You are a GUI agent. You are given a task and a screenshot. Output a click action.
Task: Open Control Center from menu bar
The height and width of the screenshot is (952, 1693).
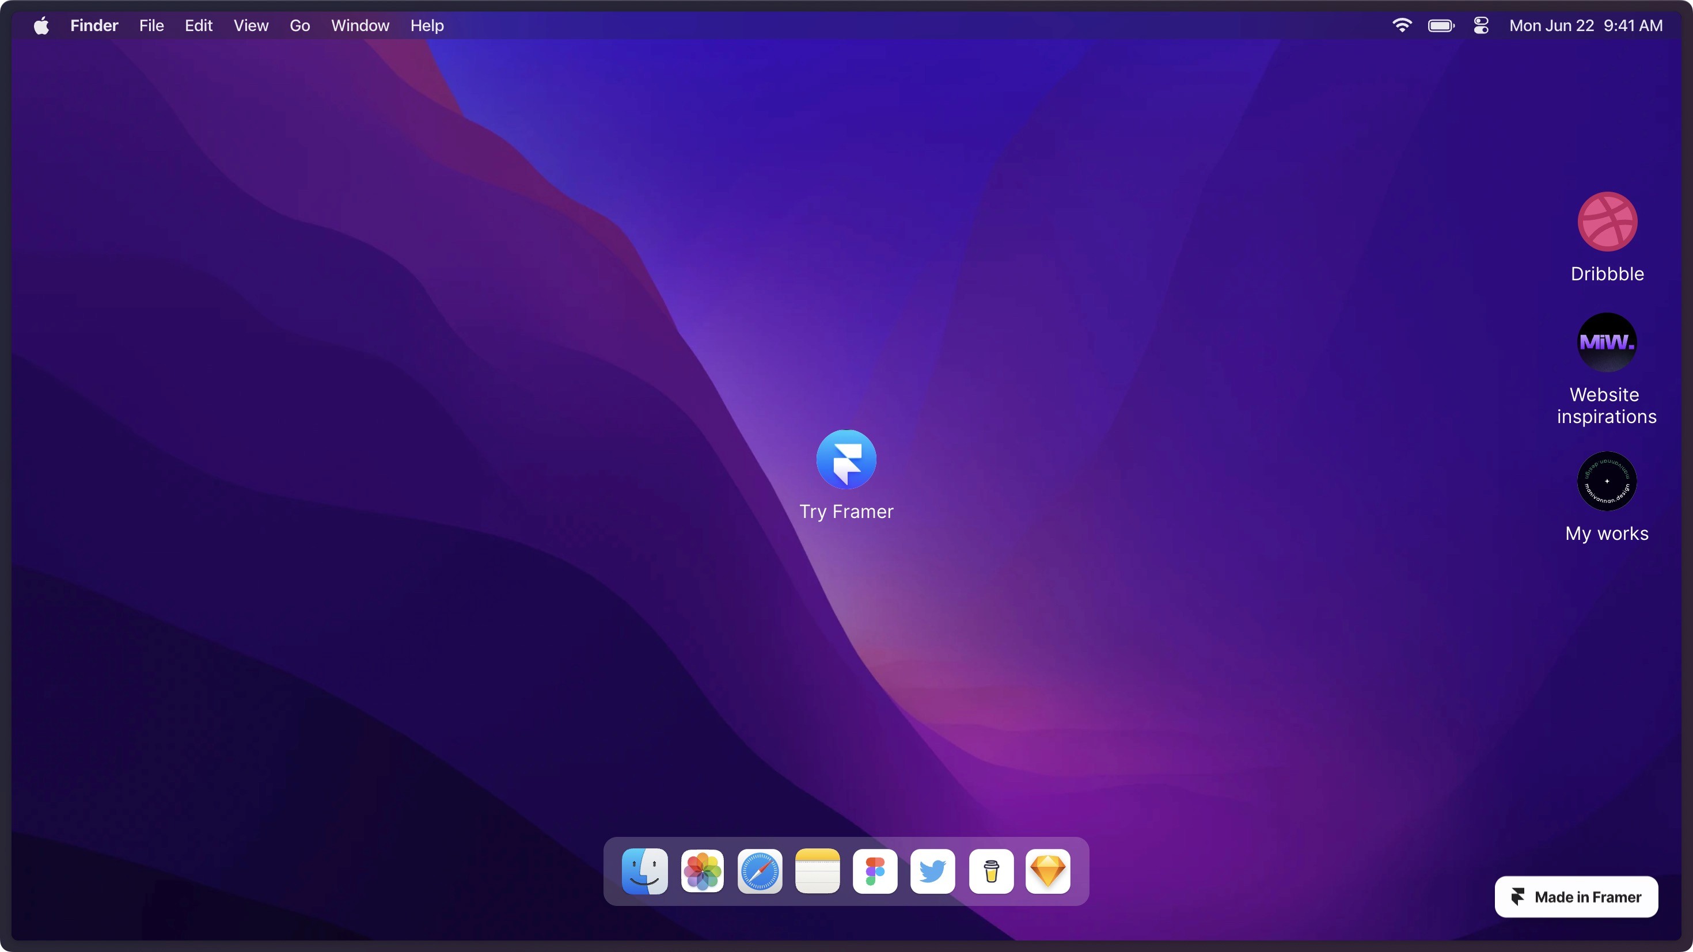[x=1481, y=26]
